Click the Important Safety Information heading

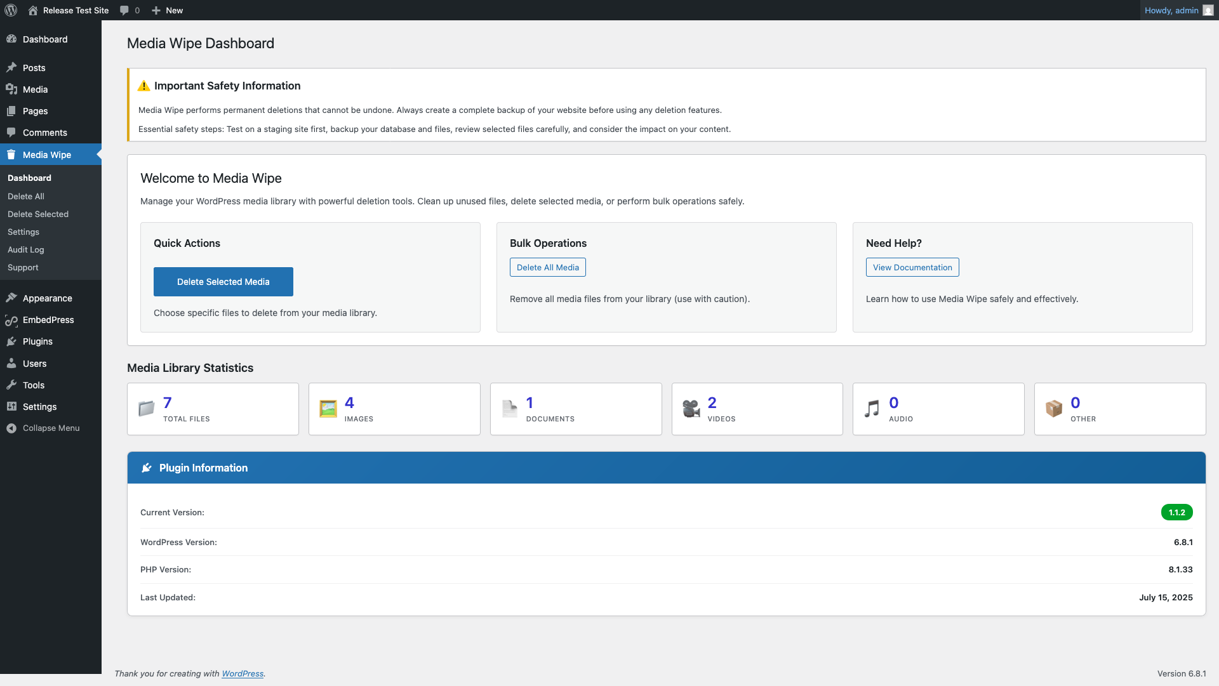[x=227, y=86]
